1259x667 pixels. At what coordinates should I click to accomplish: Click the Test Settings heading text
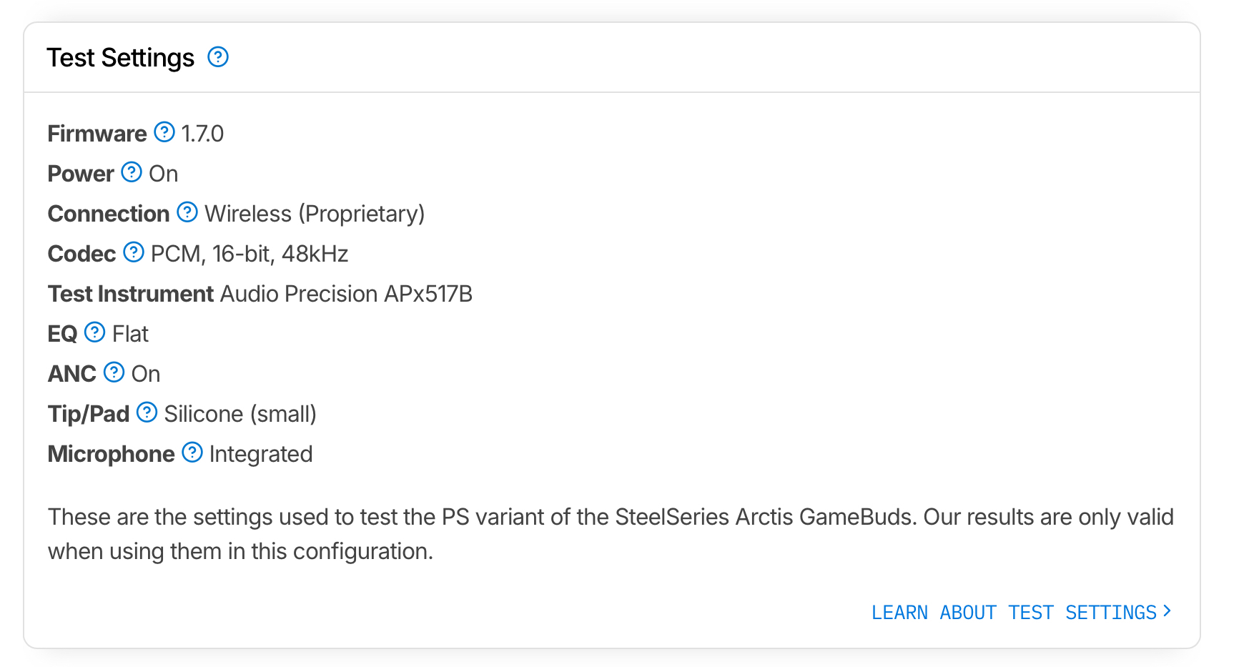coord(120,58)
